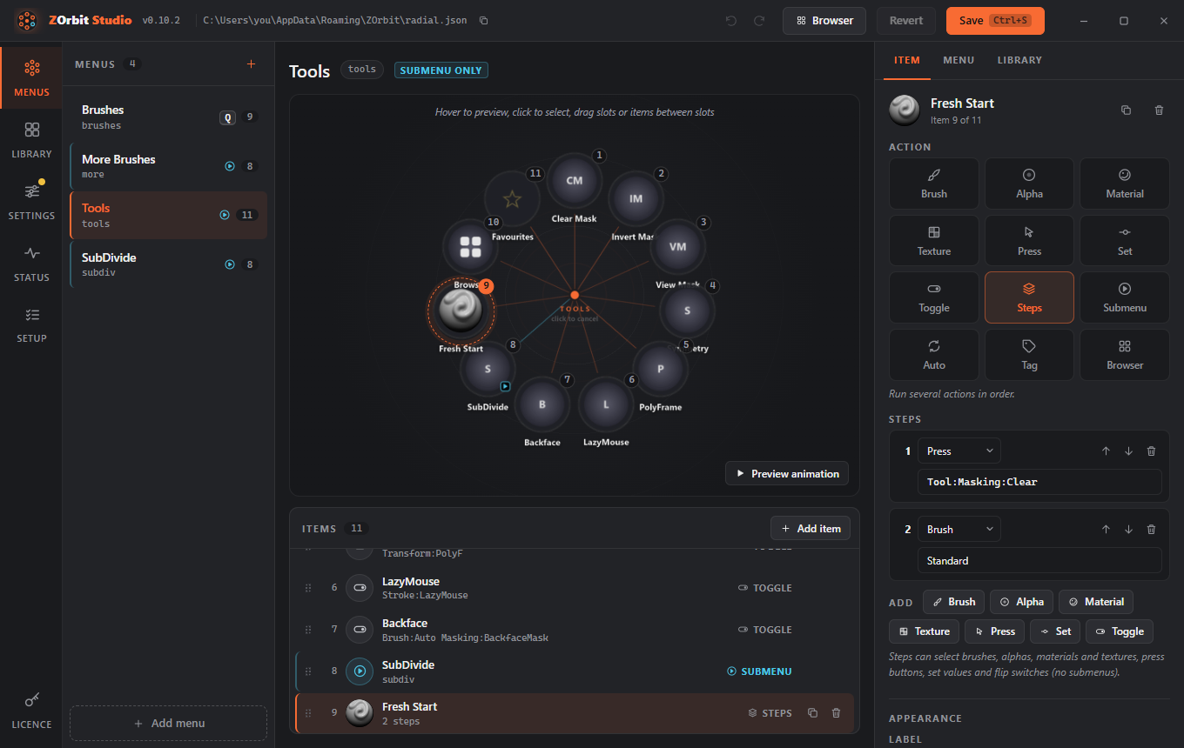Add a Texture step

coord(924,631)
